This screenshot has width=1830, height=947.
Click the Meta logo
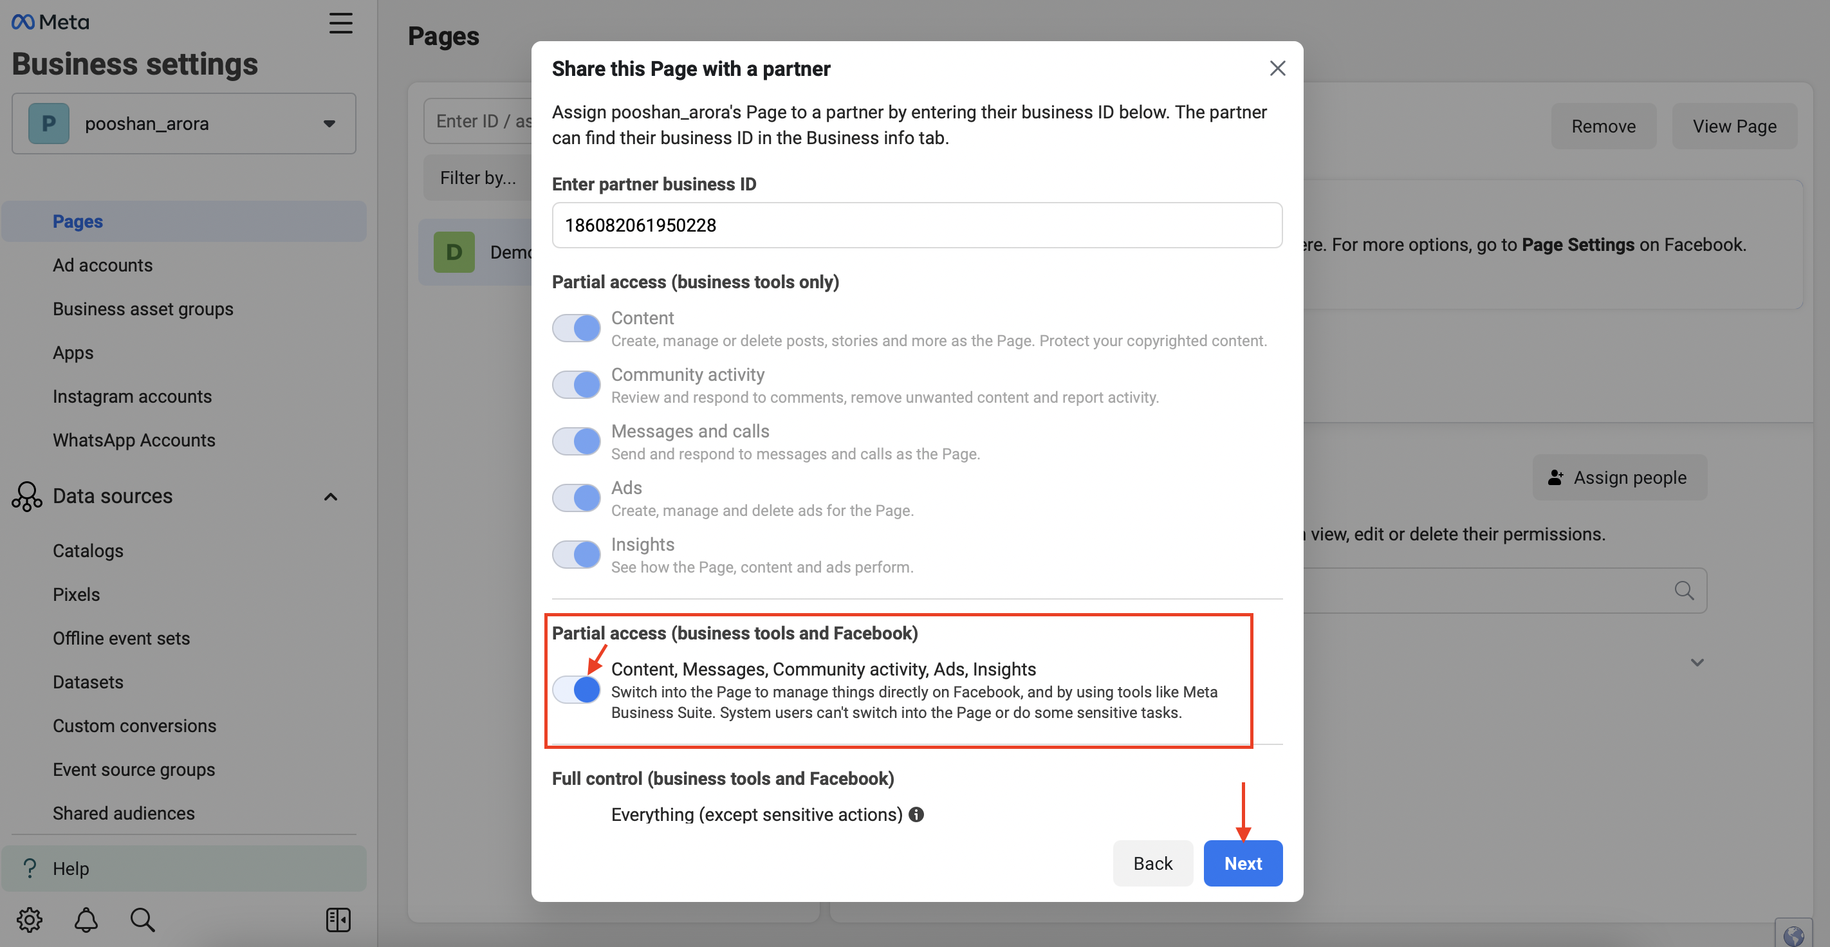(x=50, y=22)
